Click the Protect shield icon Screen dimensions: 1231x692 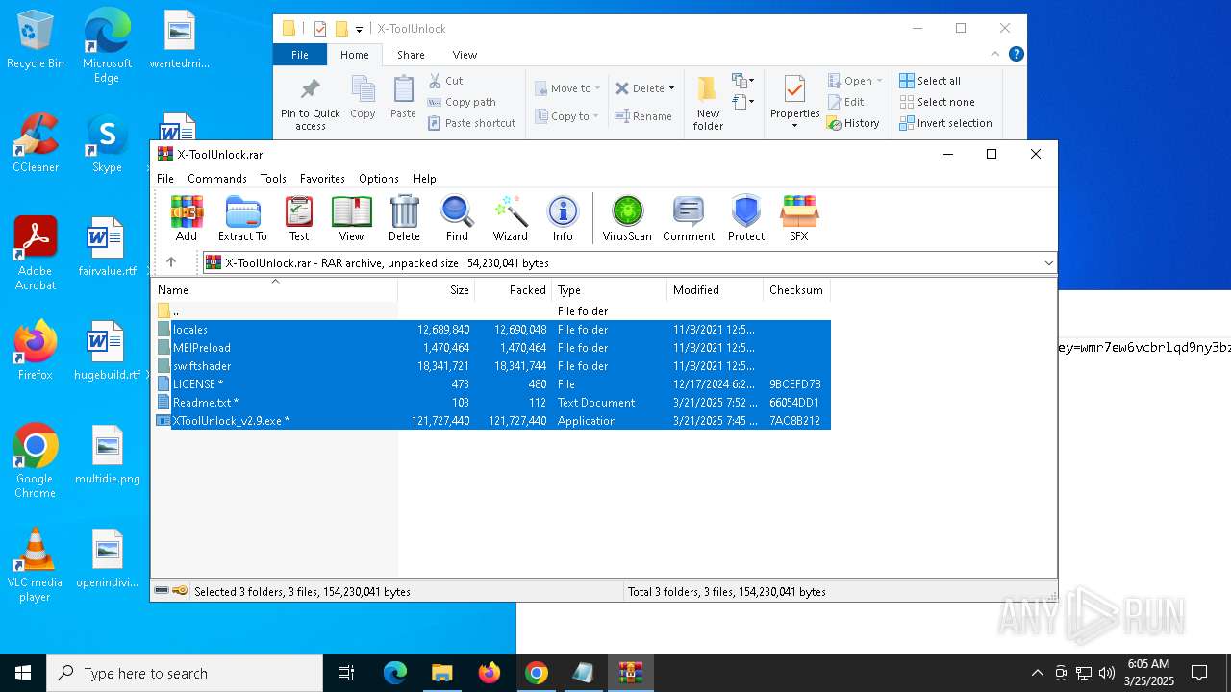point(746,218)
